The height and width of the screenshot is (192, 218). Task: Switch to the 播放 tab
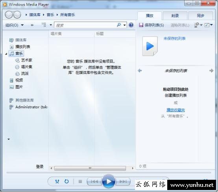[x=150, y=16]
